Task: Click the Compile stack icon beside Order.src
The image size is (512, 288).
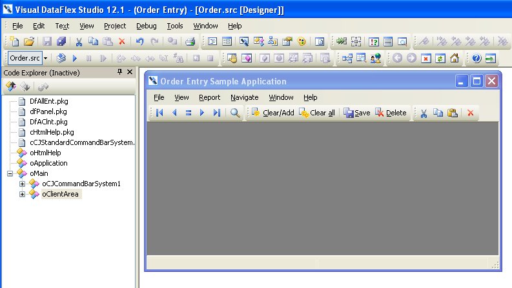Action: point(61,59)
